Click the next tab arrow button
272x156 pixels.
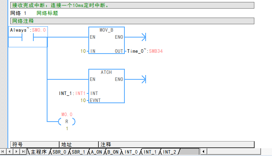(x=16, y=152)
